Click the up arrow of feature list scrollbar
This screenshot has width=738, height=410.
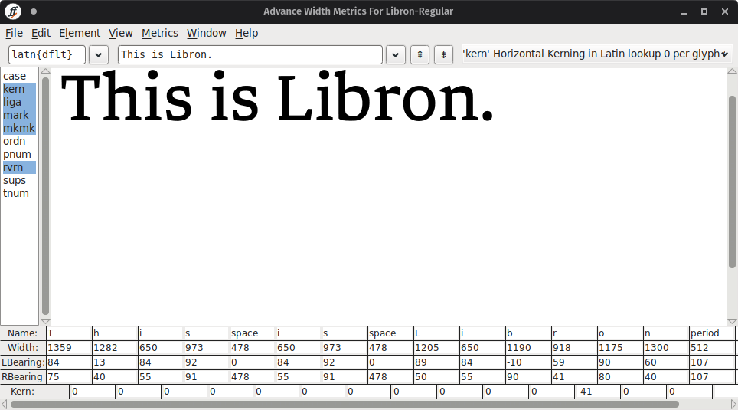45,71
